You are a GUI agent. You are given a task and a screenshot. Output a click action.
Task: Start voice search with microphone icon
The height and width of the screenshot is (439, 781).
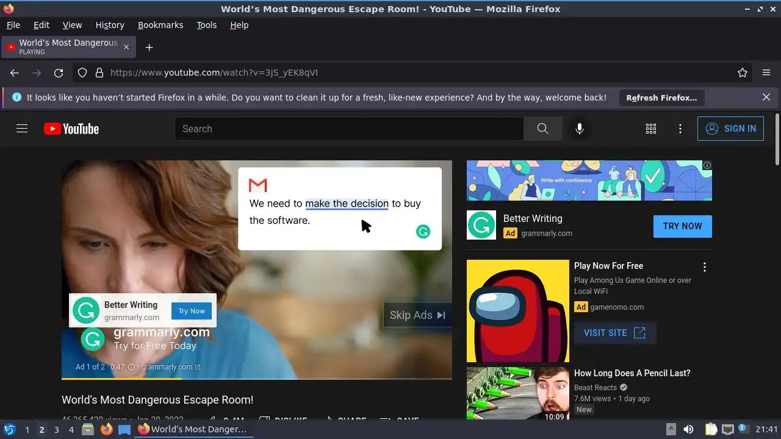point(580,129)
